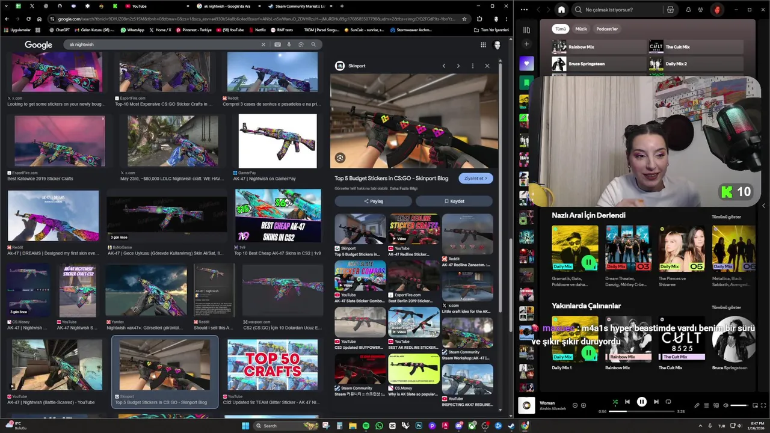Pause the song in Spotify

(641, 402)
